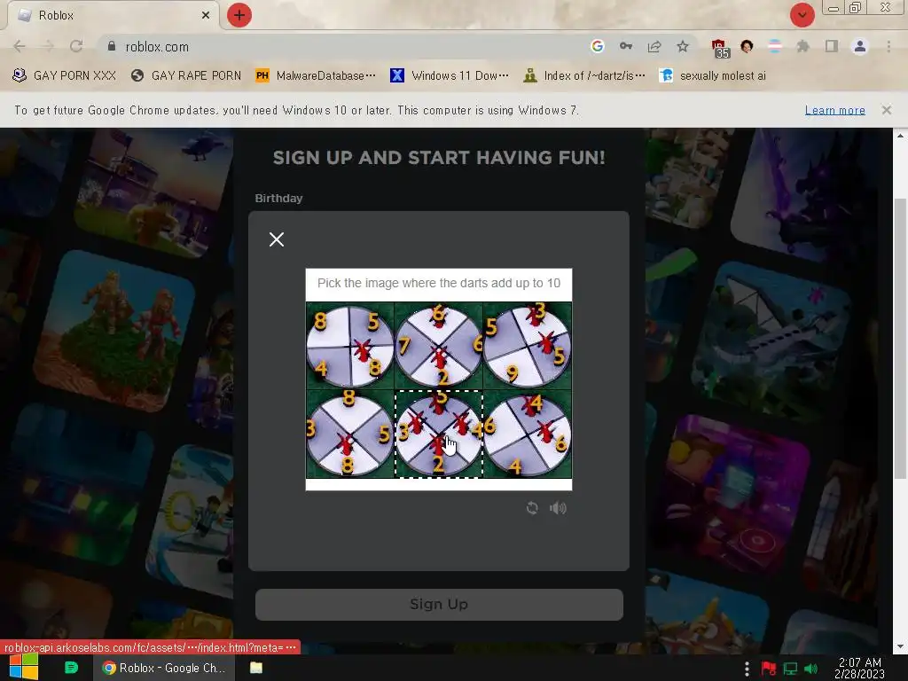Click the Birthday label

coord(278,198)
